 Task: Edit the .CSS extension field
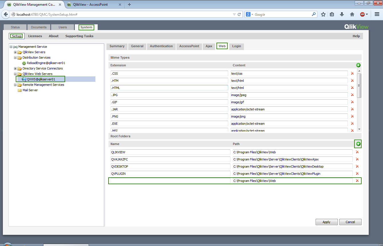click(x=169, y=74)
